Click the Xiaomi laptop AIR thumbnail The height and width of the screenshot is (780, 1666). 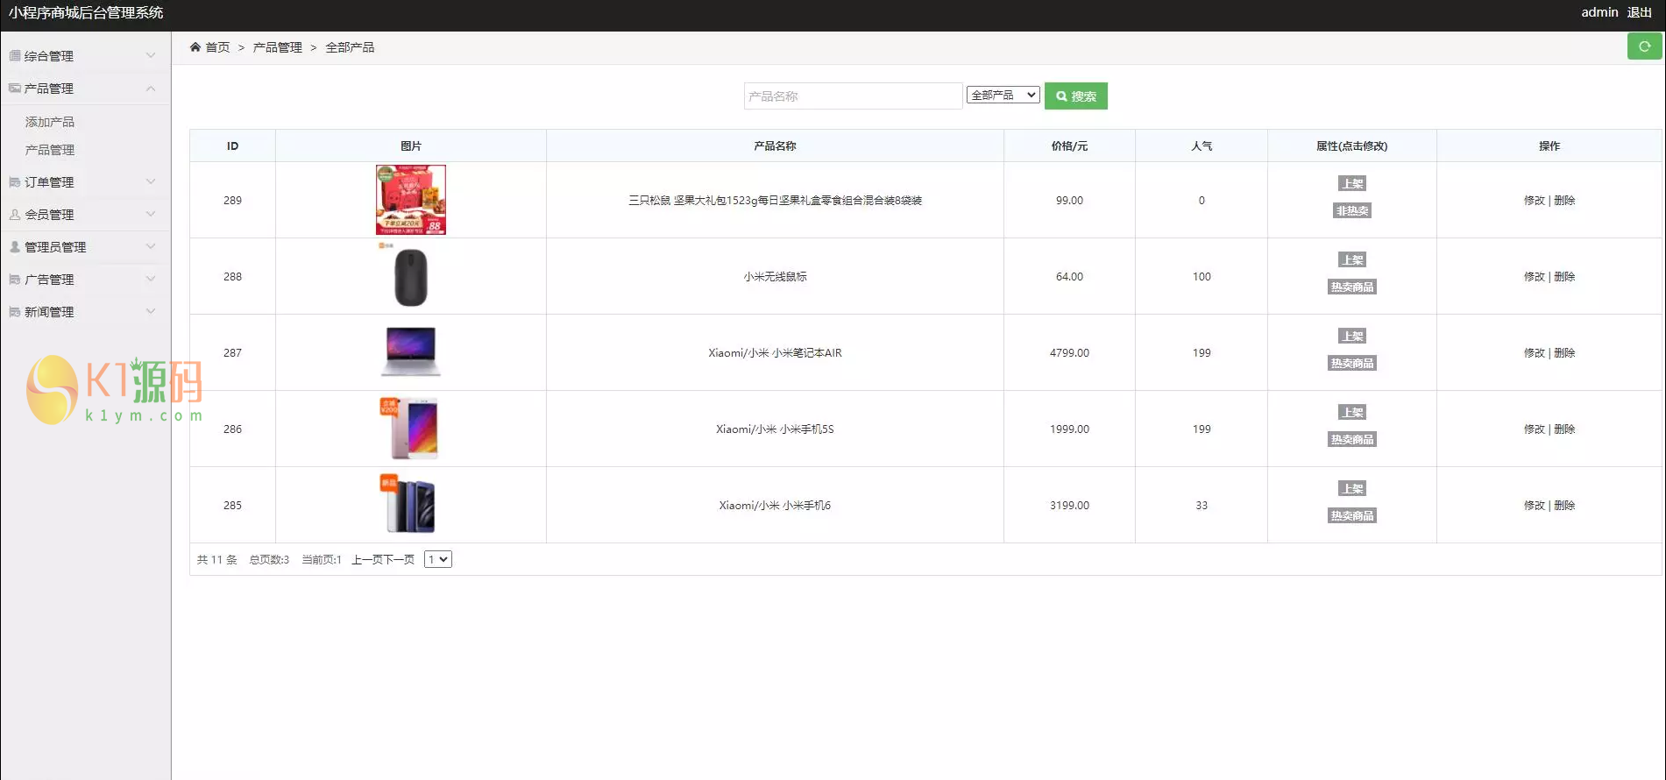pyautogui.click(x=411, y=352)
